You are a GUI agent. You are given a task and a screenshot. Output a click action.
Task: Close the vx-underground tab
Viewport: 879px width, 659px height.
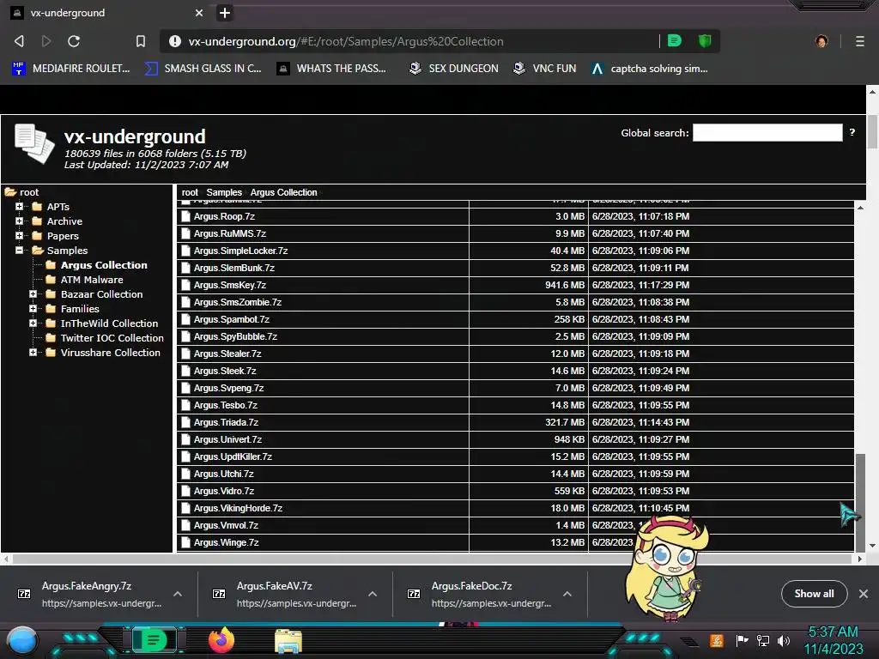point(199,13)
